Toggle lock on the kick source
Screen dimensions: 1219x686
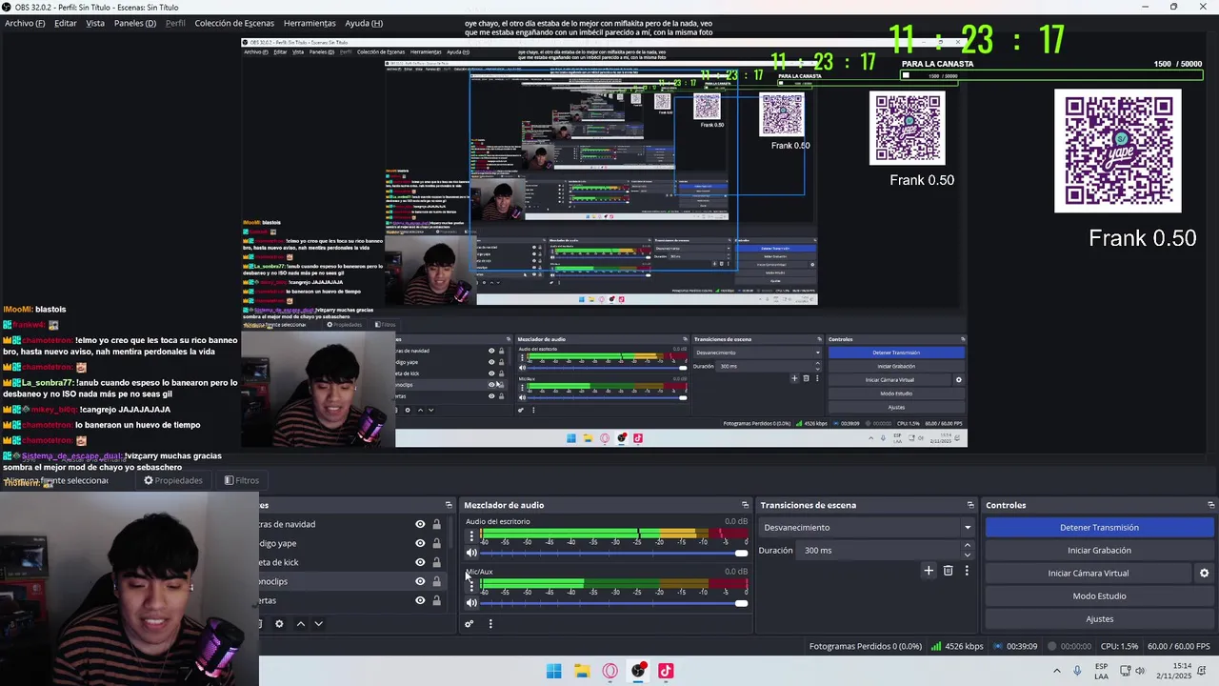coord(437,562)
